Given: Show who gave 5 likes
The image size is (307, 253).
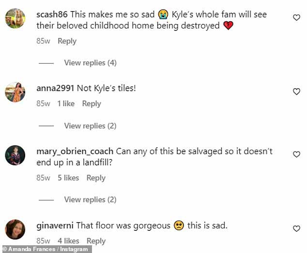Looking at the screenshot, I should coord(68,178).
